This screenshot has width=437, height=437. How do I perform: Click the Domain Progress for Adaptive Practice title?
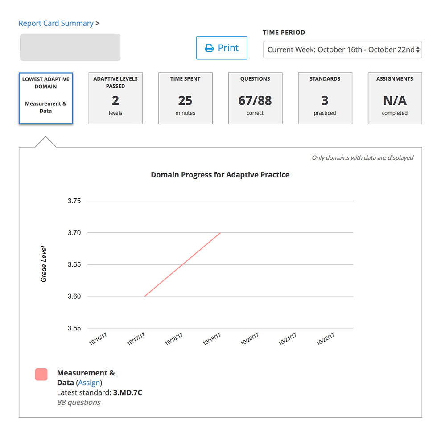coord(220,175)
